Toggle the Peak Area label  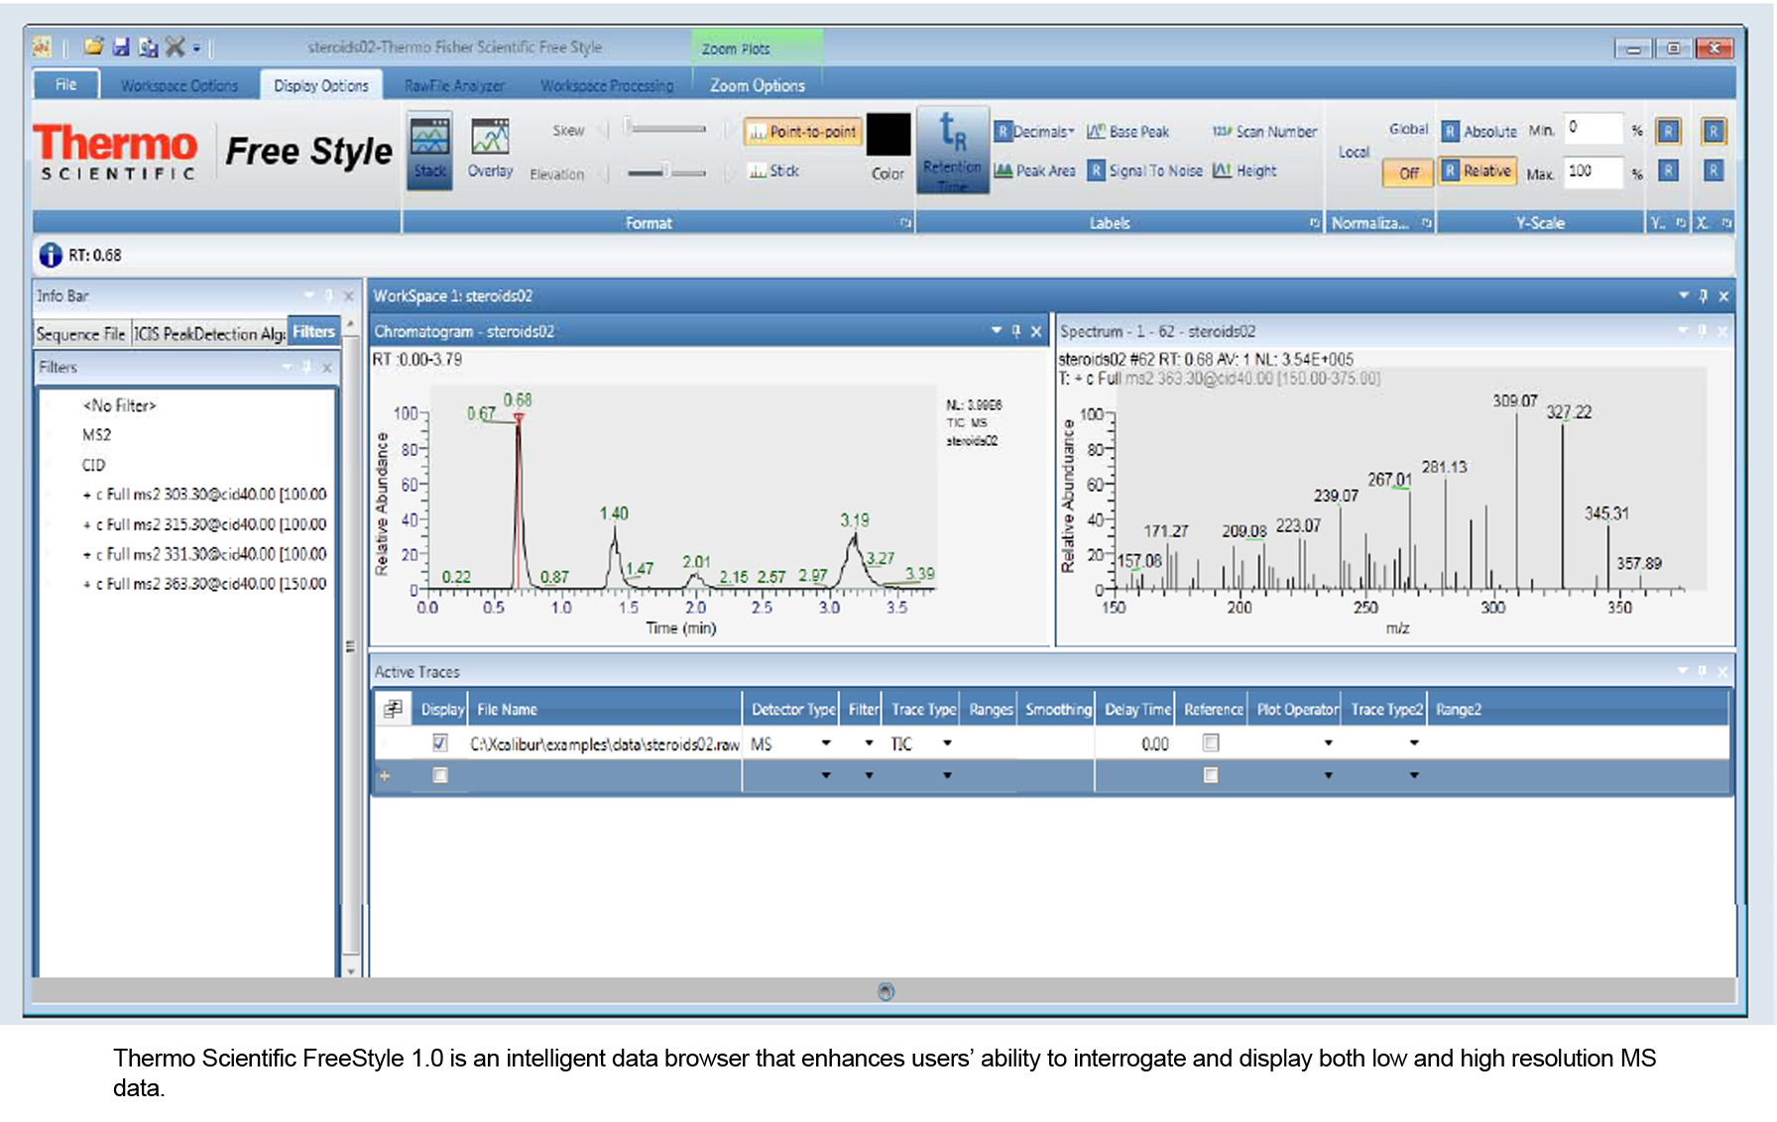pyautogui.click(x=1034, y=170)
